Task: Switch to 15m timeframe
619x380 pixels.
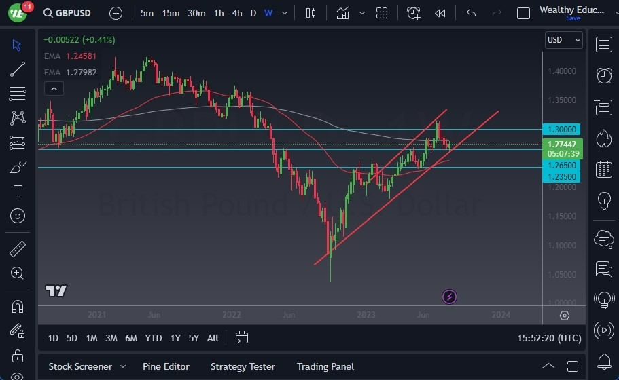Action: coord(171,13)
